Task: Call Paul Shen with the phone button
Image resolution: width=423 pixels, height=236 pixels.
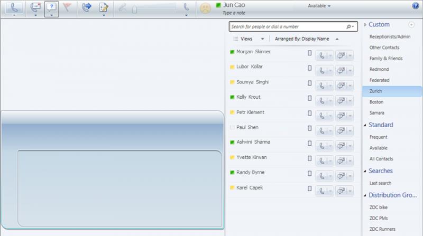Action: coord(321,131)
